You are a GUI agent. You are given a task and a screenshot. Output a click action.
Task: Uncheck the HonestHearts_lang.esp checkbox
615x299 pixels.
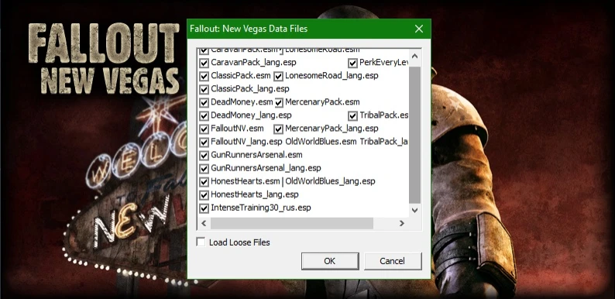pos(204,195)
